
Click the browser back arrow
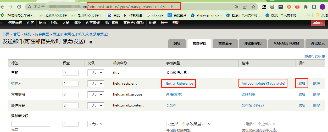point(3,7)
